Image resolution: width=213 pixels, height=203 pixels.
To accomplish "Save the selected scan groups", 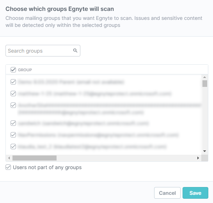I will tap(195, 193).
